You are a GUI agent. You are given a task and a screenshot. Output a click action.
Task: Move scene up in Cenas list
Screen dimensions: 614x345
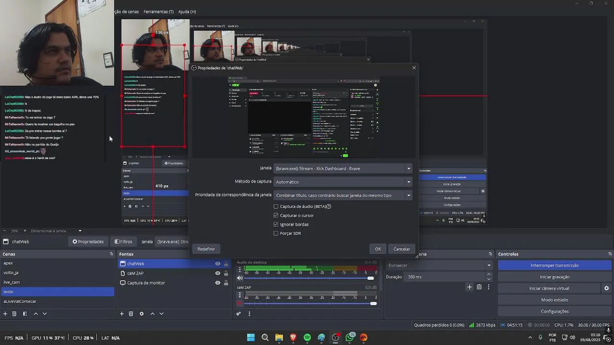point(35,314)
